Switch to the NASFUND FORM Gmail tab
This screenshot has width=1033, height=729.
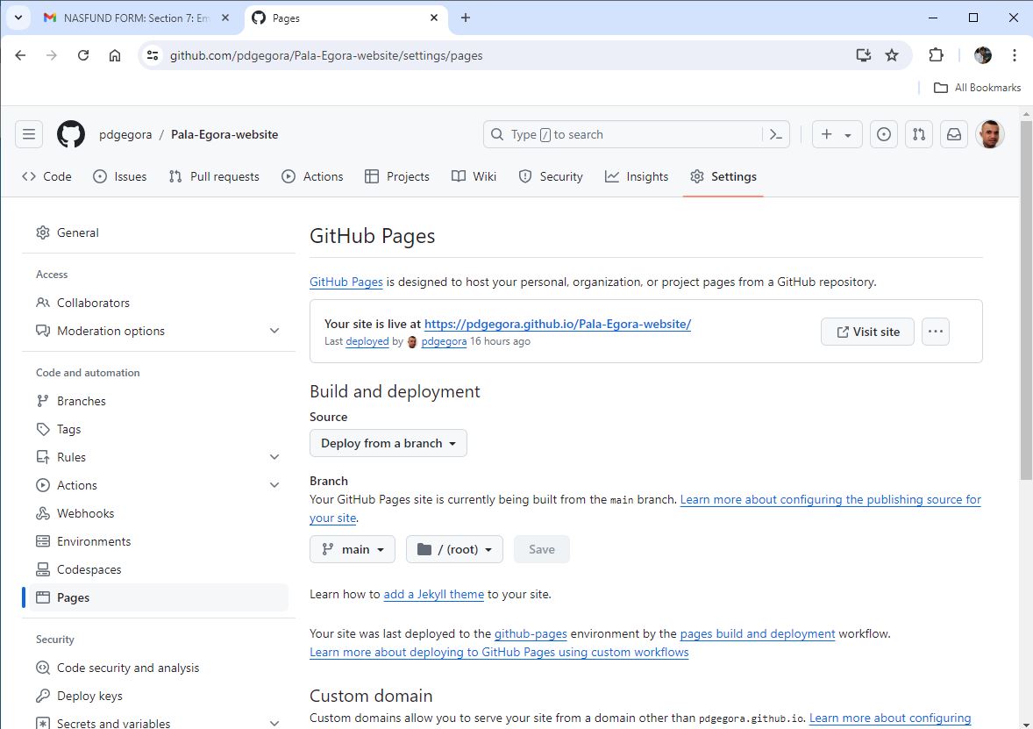tap(136, 18)
